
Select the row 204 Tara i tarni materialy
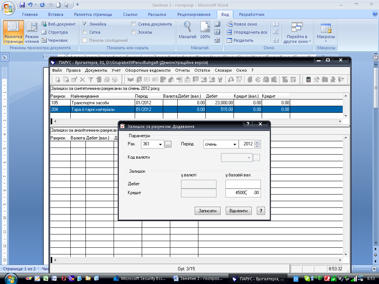[196, 109]
